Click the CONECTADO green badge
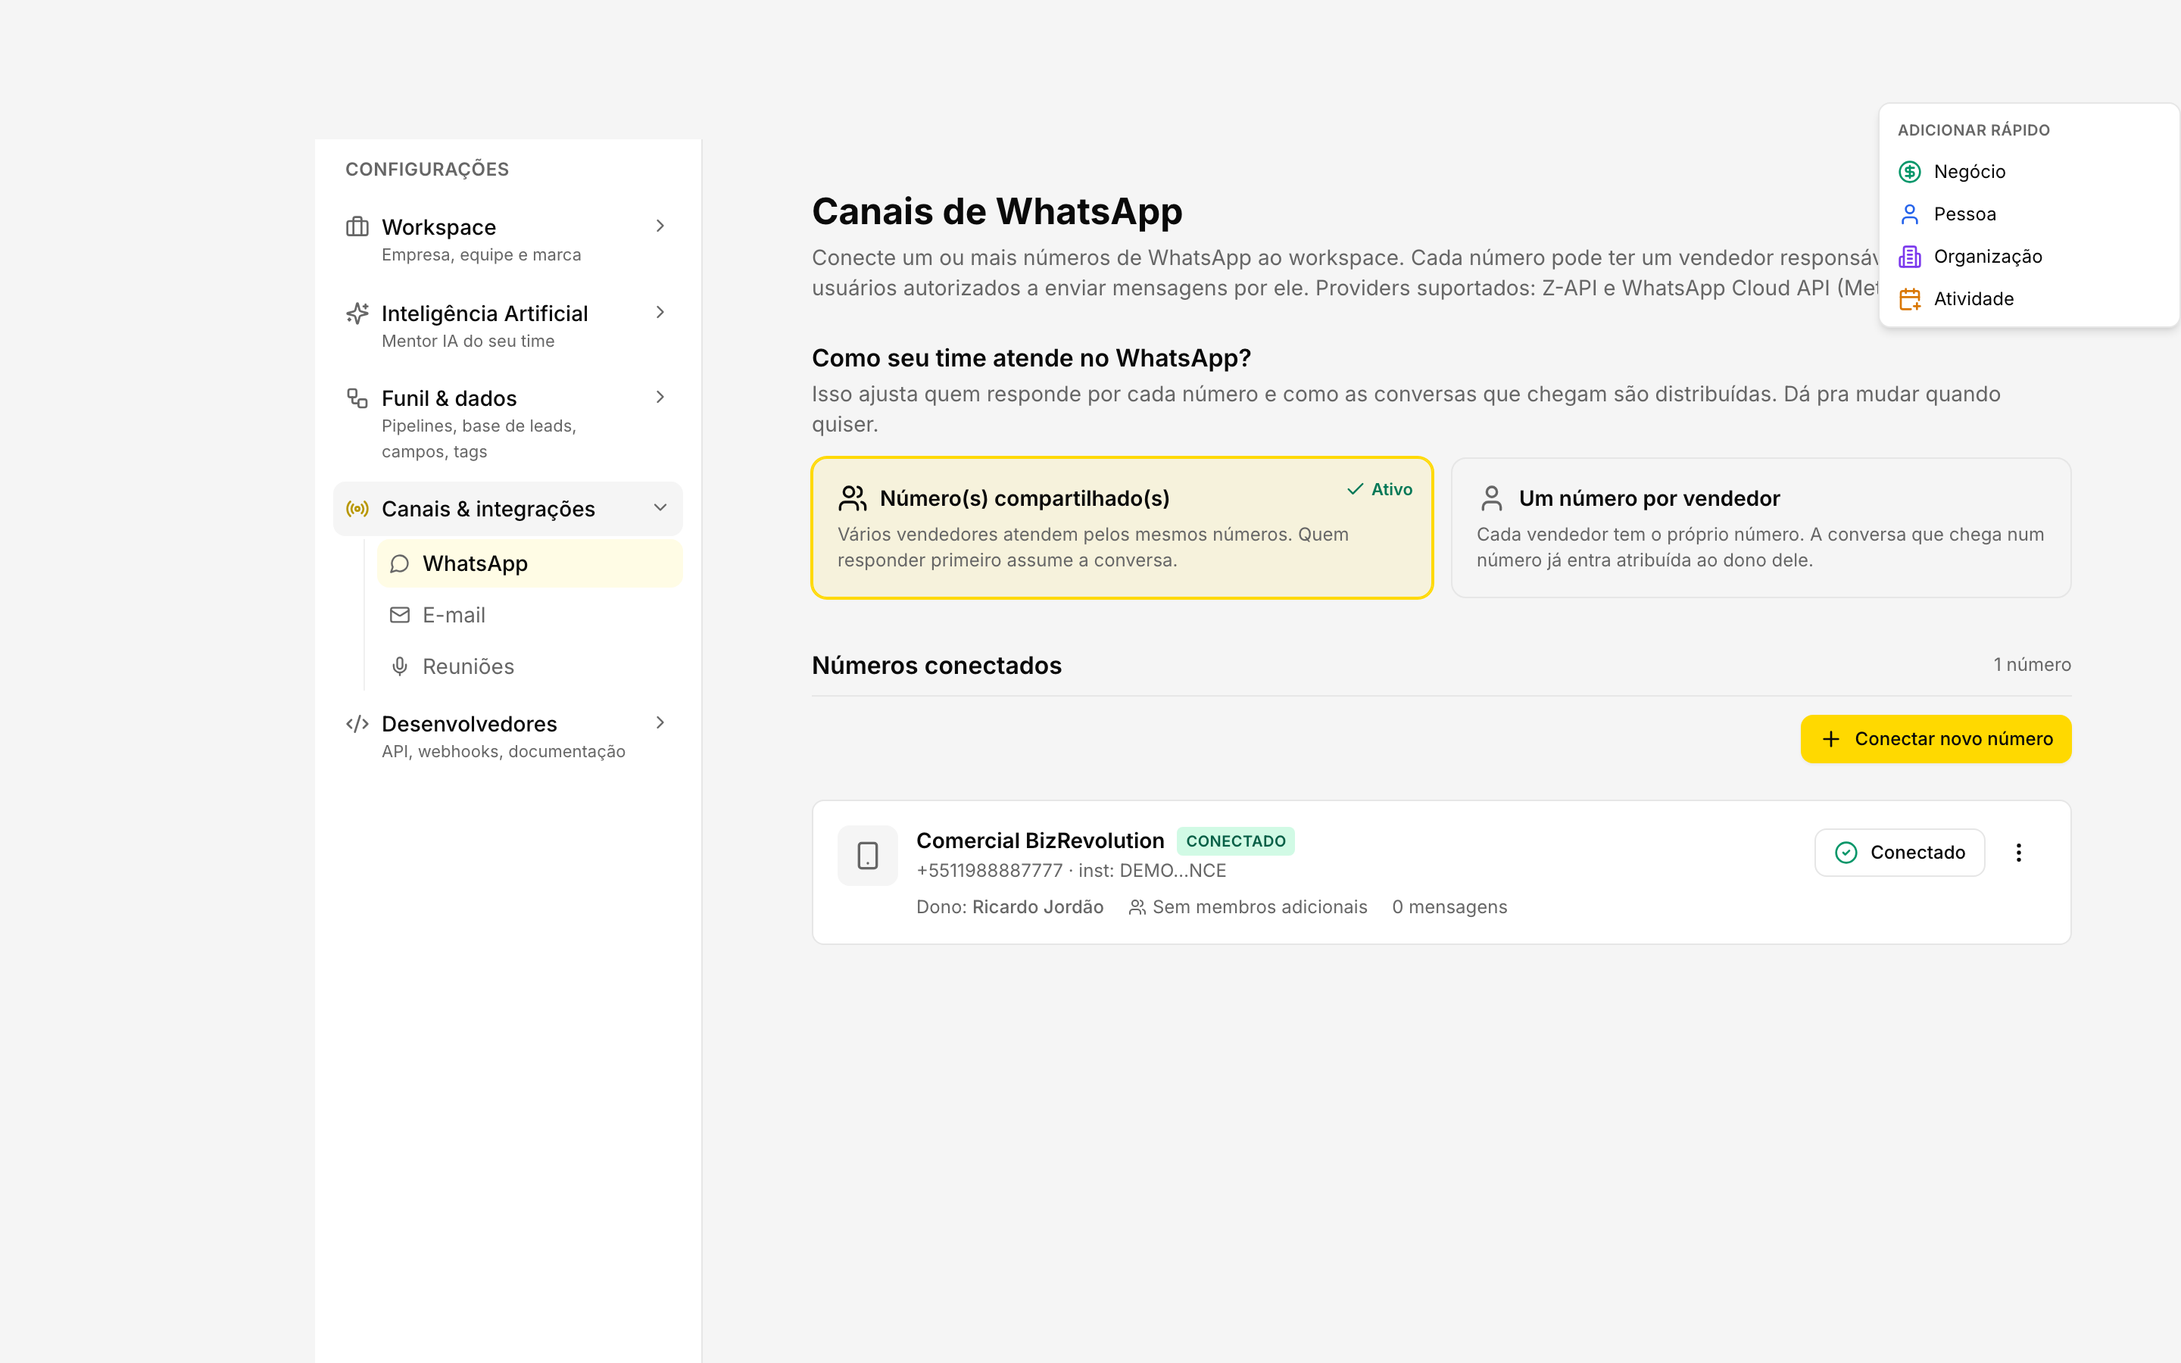This screenshot has width=2181, height=1363. click(1234, 841)
